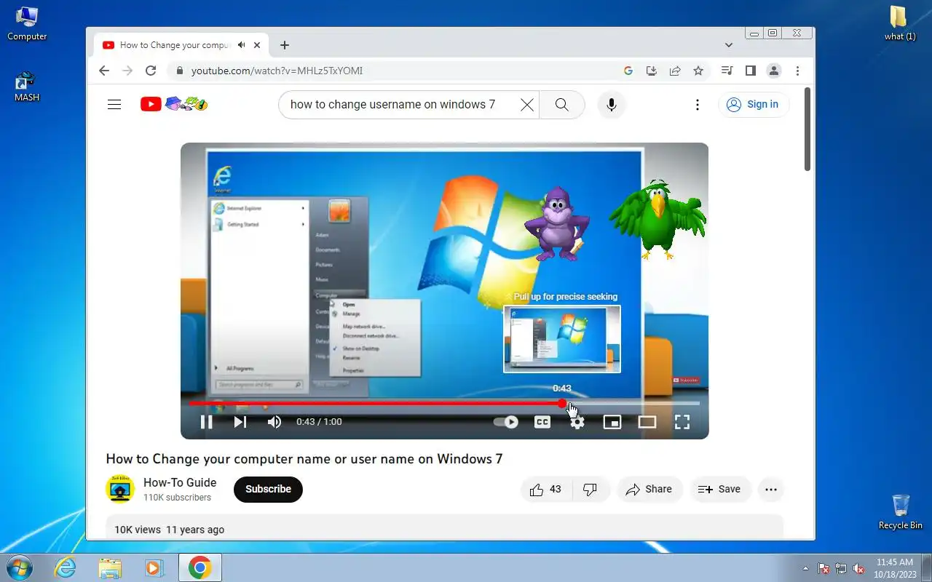Open the Chrome profile avatar
Image resolution: width=932 pixels, height=582 pixels.
[x=774, y=71]
